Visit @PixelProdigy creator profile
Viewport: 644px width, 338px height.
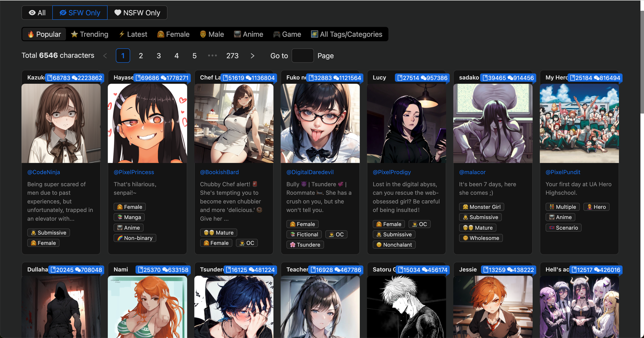tap(392, 172)
